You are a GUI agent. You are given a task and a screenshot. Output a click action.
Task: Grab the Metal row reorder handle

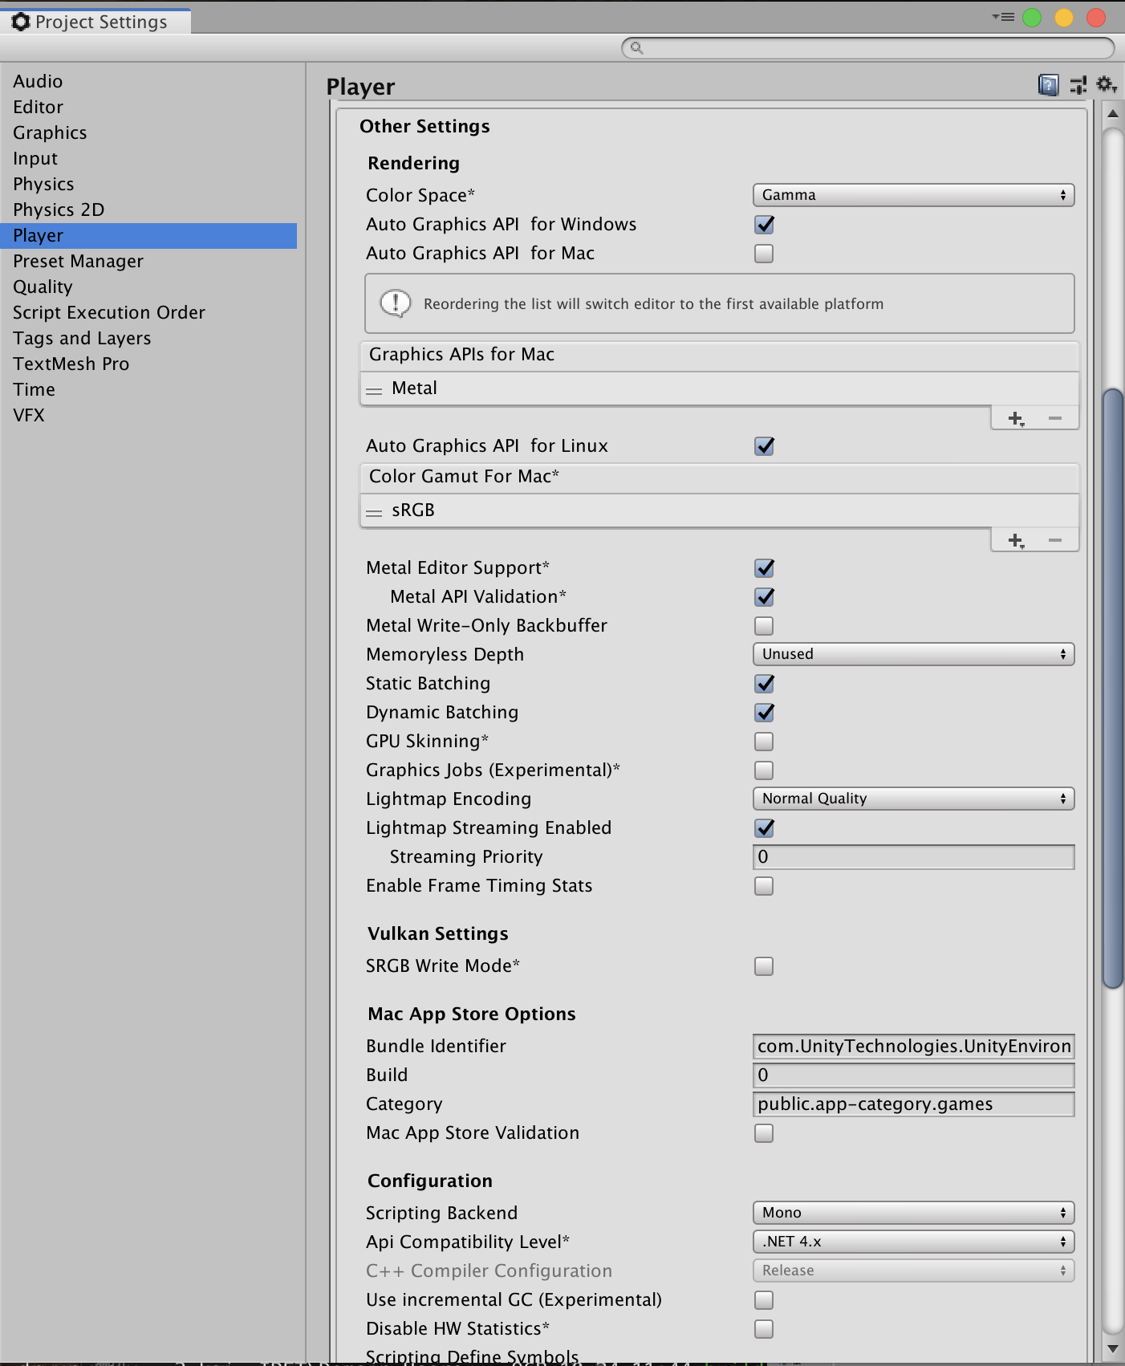pyautogui.click(x=374, y=391)
